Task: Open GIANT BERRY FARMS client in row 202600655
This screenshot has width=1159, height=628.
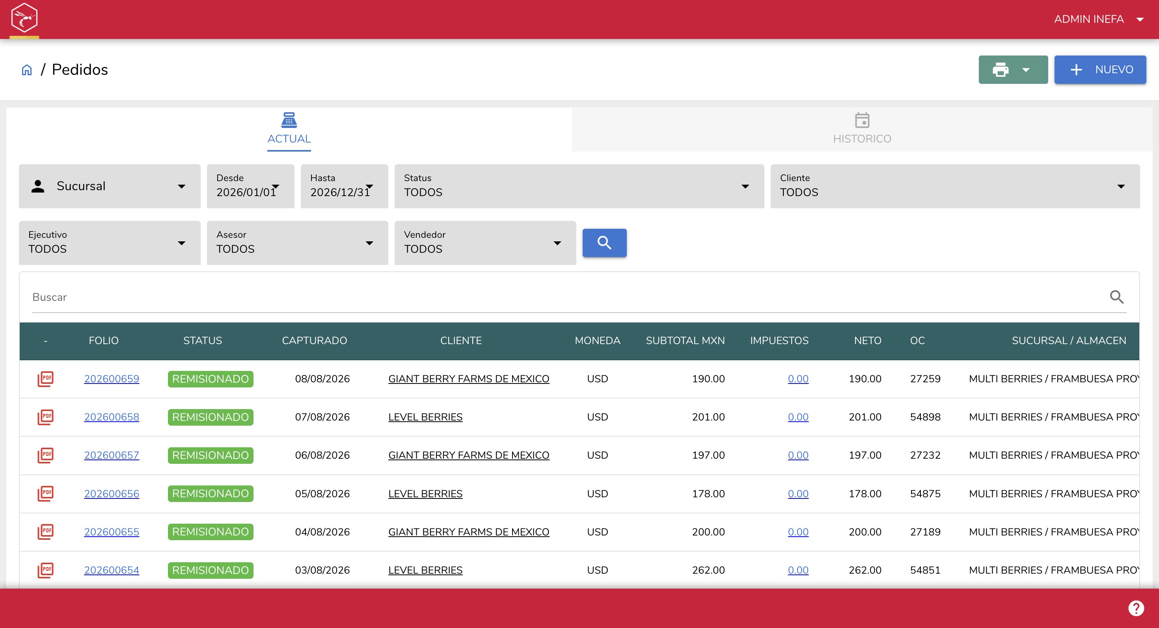Action: 468,532
